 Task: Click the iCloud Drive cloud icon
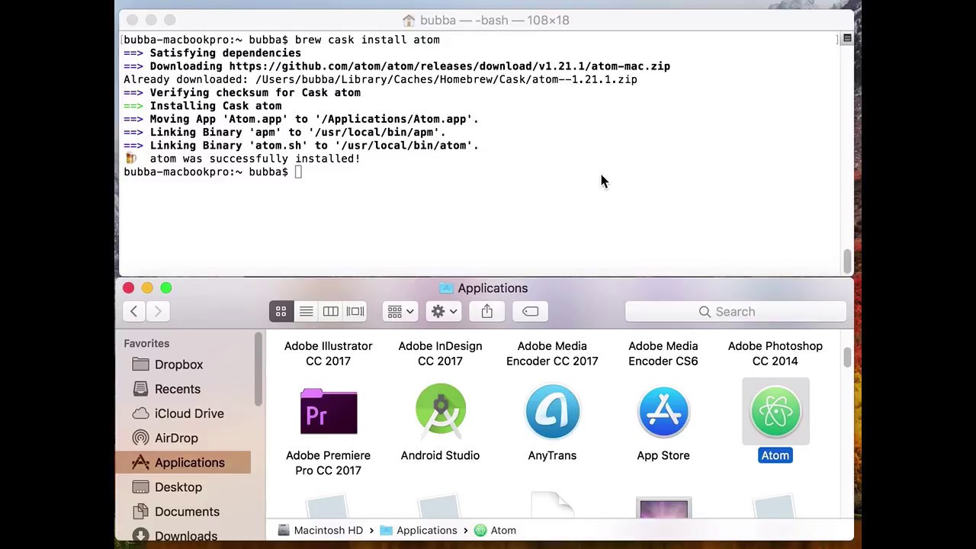[x=140, y=413]
